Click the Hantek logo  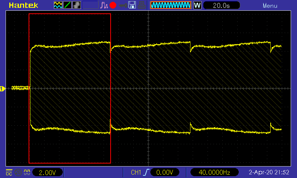[x=23, y=5]
